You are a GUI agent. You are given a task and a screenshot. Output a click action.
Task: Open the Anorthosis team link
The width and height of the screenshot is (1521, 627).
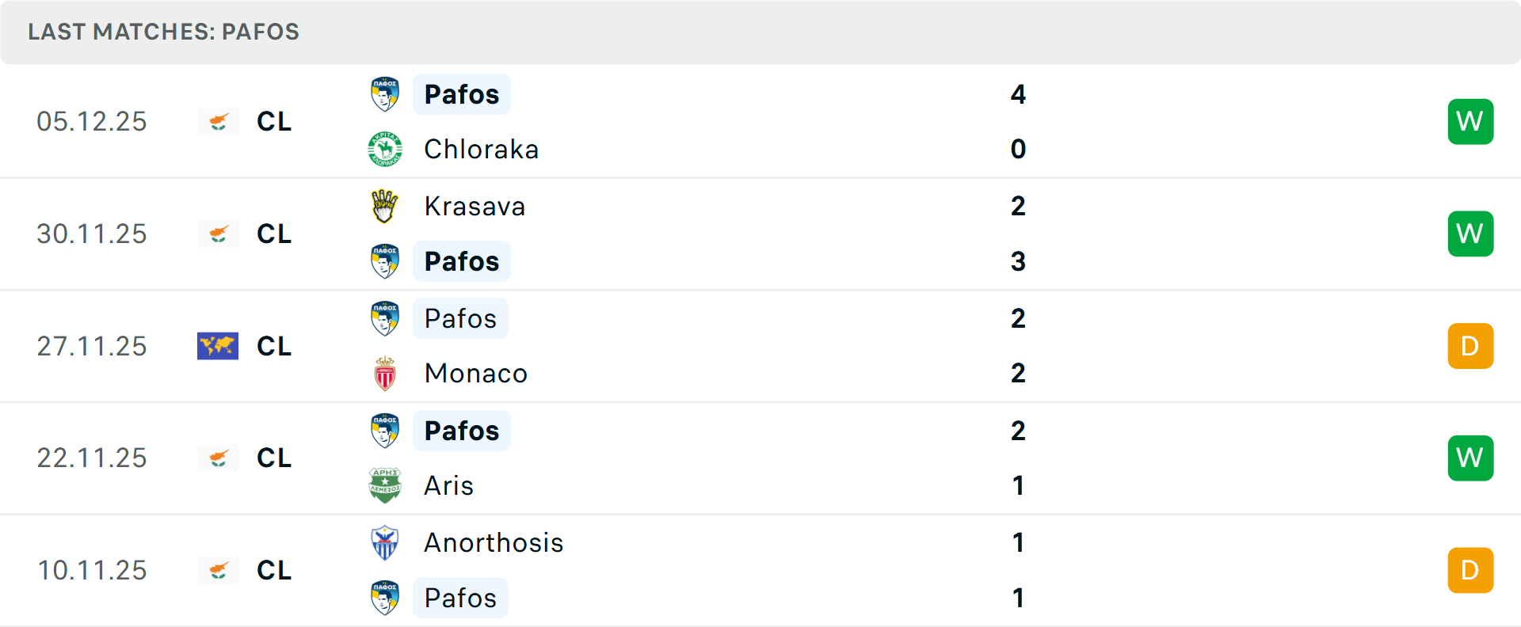pyautogui.click(x=494, y=542)
